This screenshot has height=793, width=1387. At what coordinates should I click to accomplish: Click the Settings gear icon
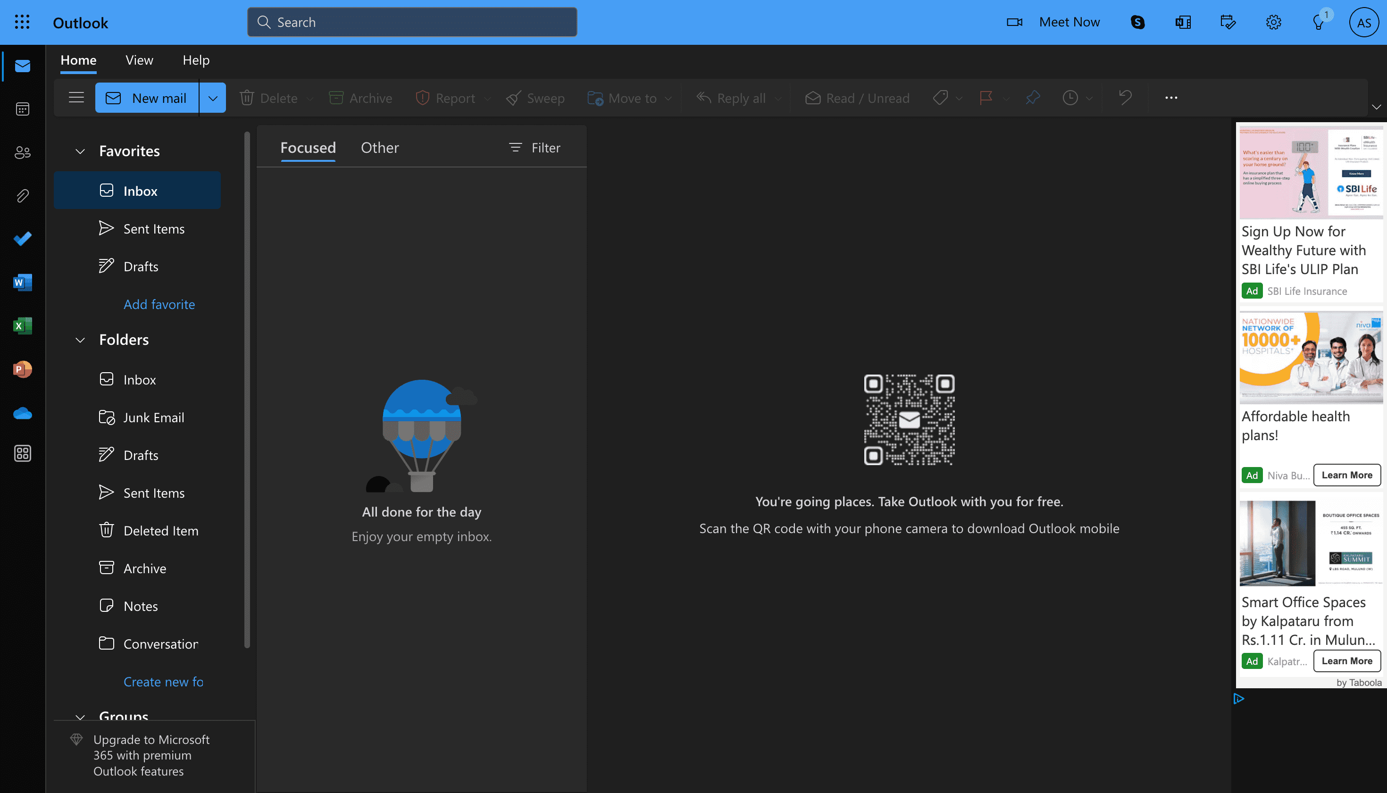click(x=1274, y=22)
